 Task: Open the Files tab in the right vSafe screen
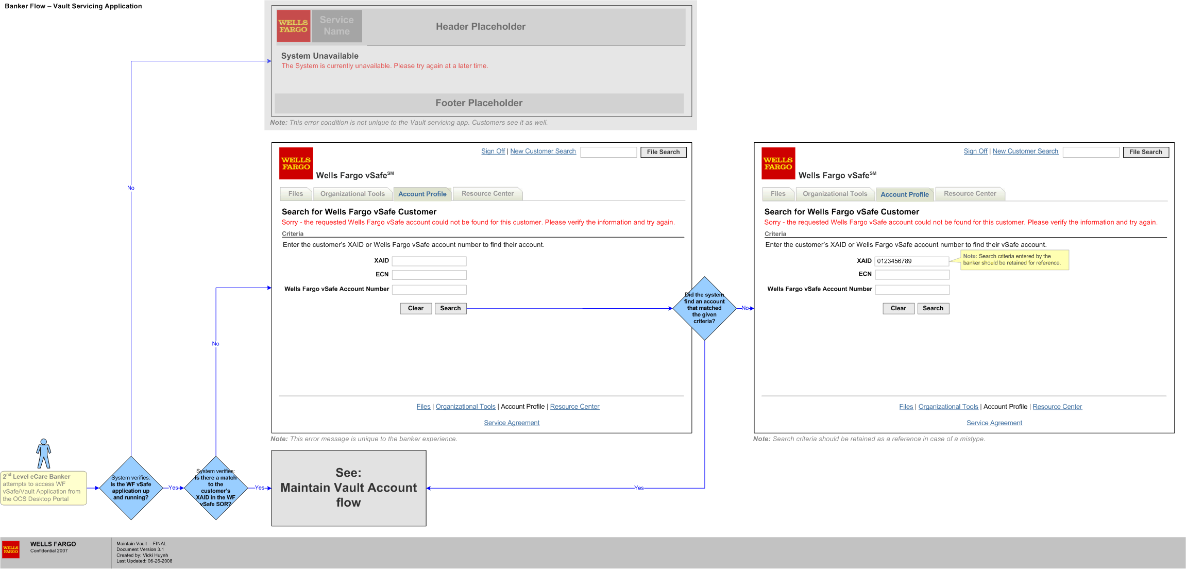778,194
